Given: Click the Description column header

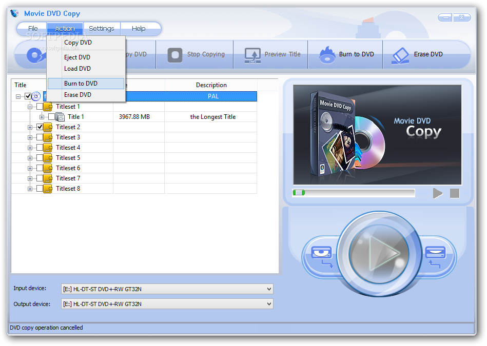Looking at the screenshot, I should point(211,85).
